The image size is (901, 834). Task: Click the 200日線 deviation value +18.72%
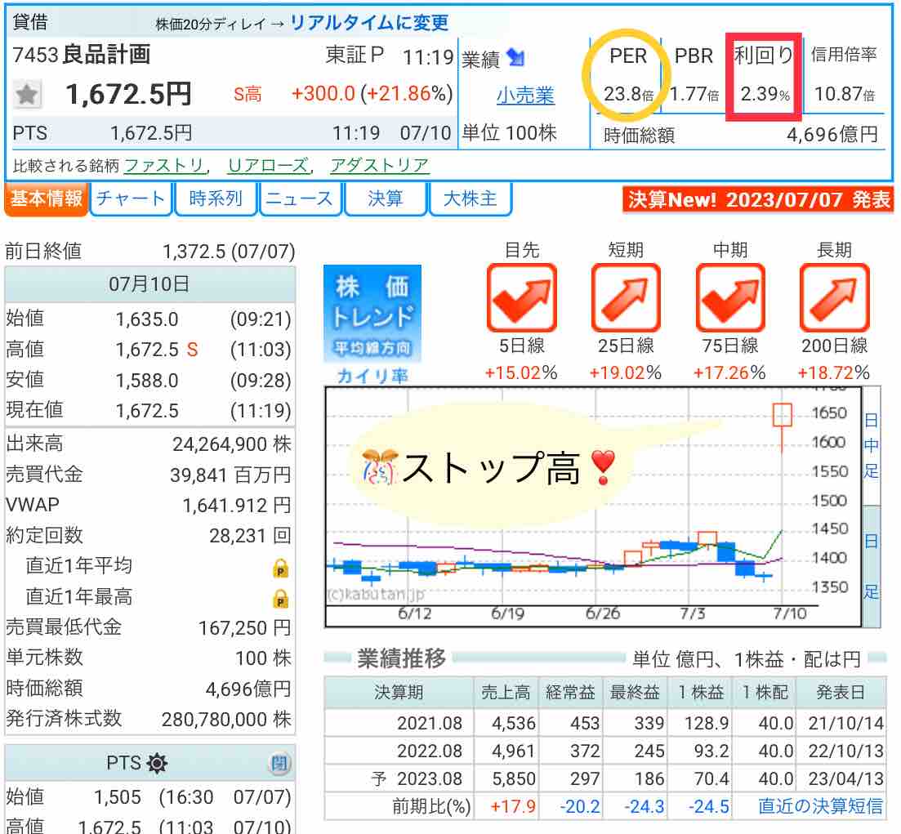834,373
